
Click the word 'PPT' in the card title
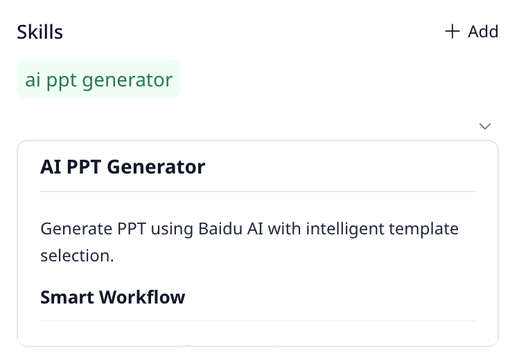[85, 167]
